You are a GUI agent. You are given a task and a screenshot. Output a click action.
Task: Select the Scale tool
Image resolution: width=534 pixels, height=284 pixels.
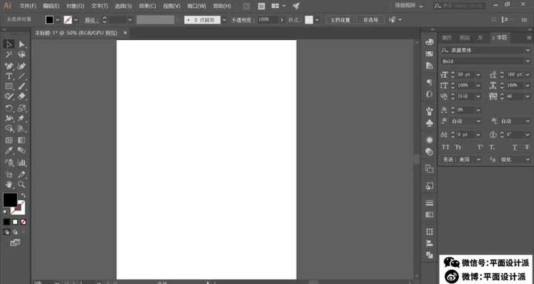(22, 108)
